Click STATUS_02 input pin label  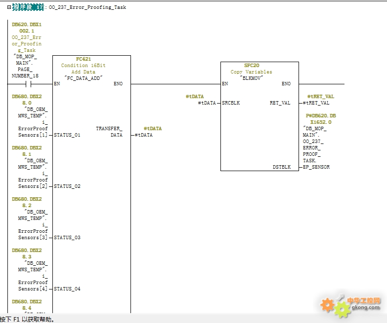tap(67, 186)
